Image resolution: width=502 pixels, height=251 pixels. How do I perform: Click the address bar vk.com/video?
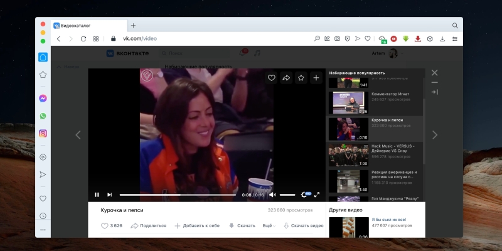pyautogui.click(x=140, y=38)
